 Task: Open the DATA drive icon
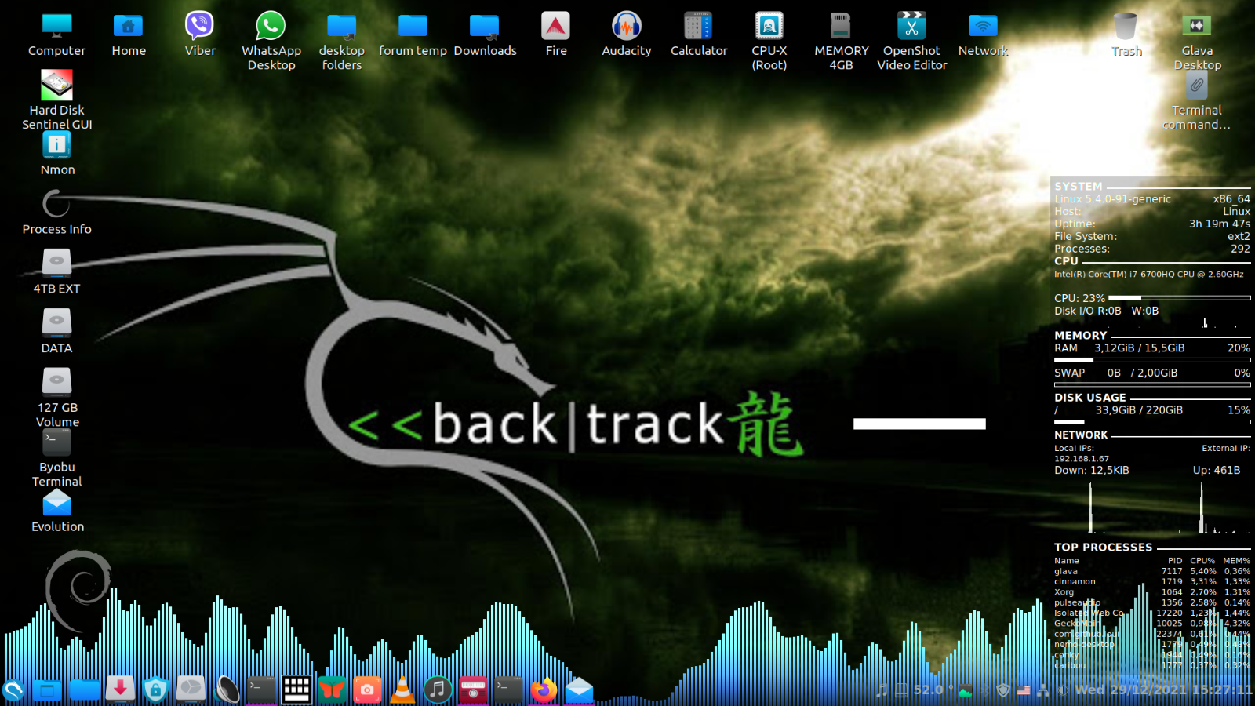[56, 332]
